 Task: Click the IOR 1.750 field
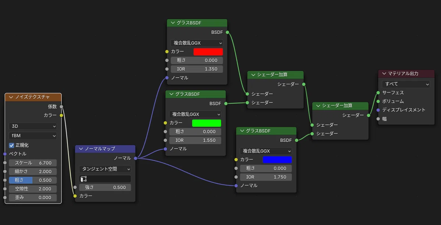point(266,177)
